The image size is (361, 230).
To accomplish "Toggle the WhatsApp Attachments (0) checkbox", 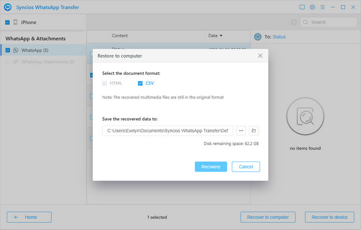I will pos(8,62).
